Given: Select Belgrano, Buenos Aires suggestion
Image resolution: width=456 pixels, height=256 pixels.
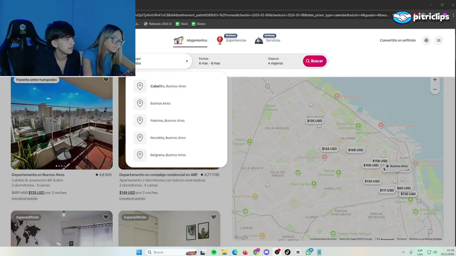Looking at the screenshot, I should pos(176,155).
